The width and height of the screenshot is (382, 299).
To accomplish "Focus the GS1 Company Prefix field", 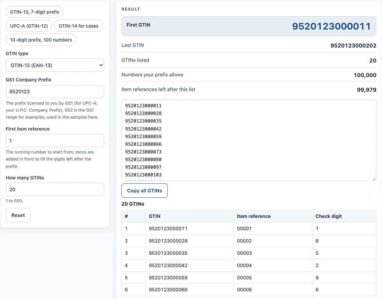I will (x=55, y=92).
